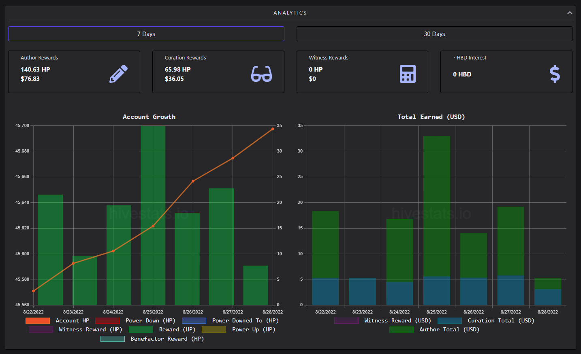Image resolution: width=581 pixels, height=354 pixels.
Task: Hide the Witness Reward (HP) series
Action: pos(75,329)
